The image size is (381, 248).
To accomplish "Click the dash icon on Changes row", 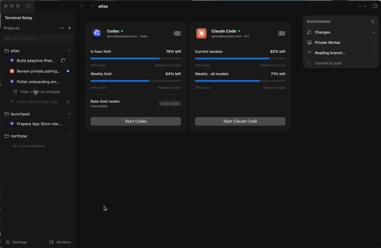I will pyautogui.click(x=374, y=32).
